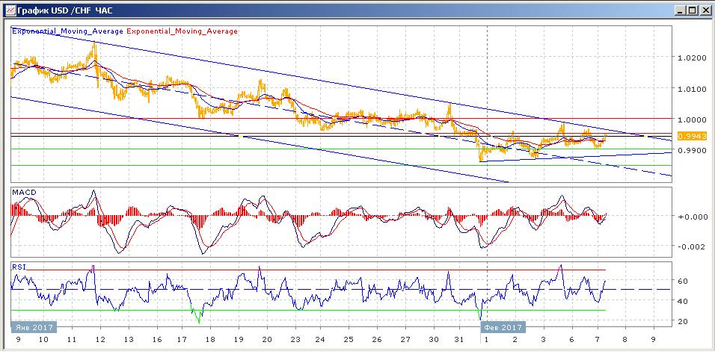Select the MACD indicator label
This screenshot has height=354, width=715.
(22, 193)
